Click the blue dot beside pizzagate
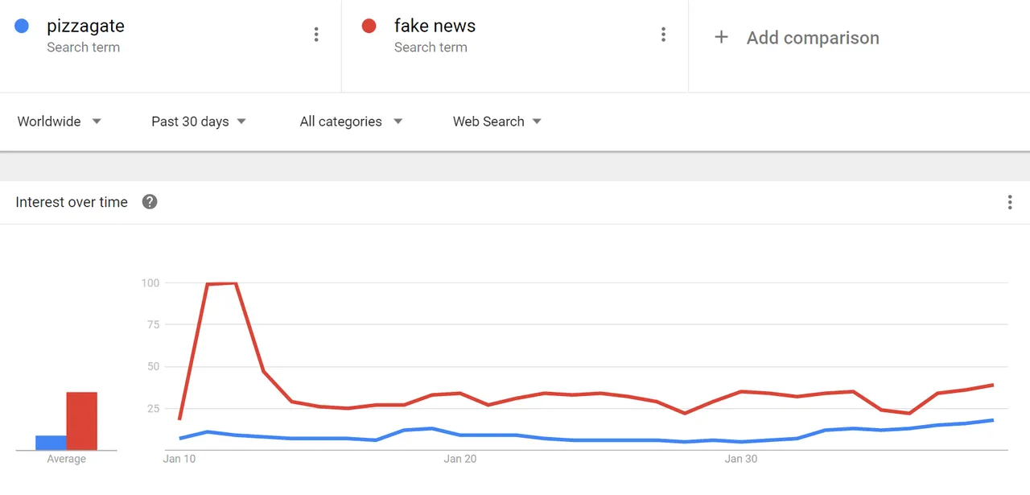This screenshot has height=495, width=1030. click(22, 26)
